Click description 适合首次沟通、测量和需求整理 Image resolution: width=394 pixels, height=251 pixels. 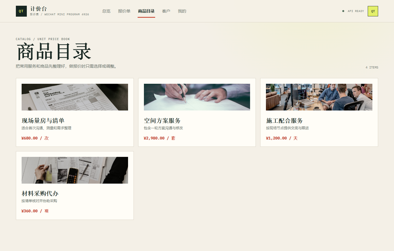(x=47, y=128)
